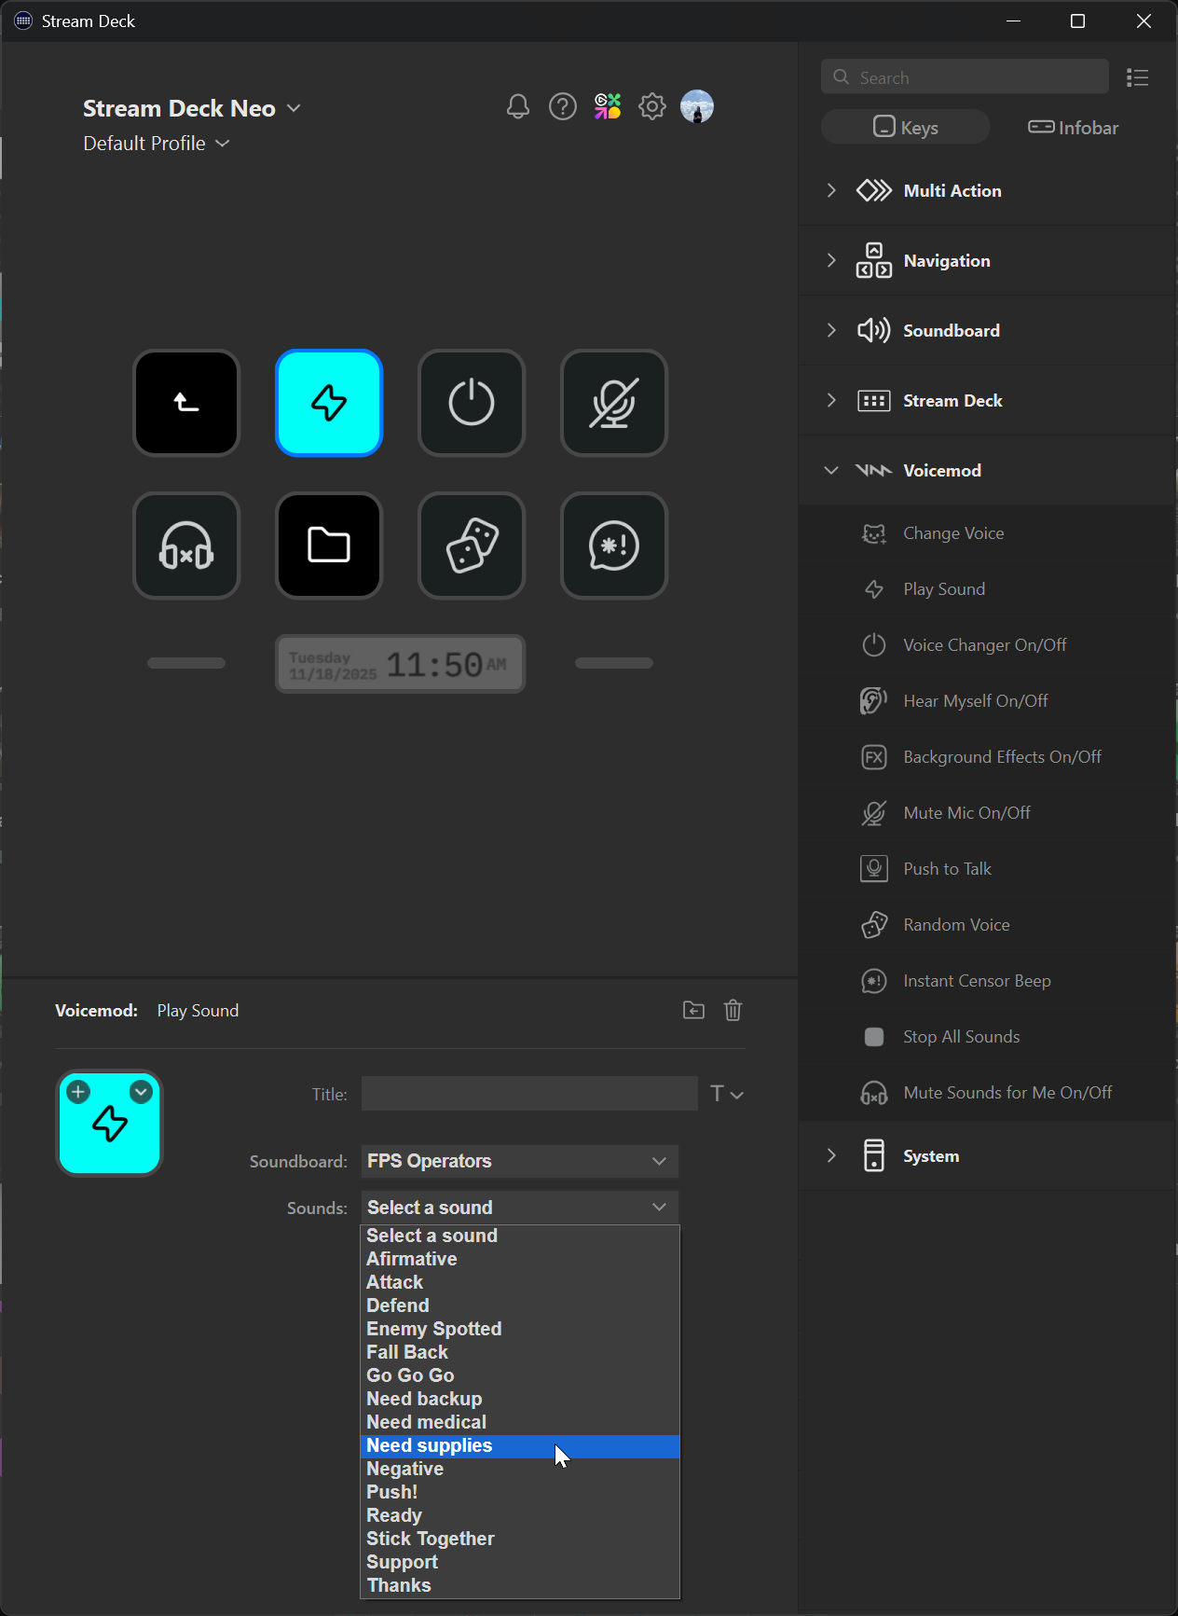
Task: Click the right touch bar under the keys
Action: (x=614, y=663)
